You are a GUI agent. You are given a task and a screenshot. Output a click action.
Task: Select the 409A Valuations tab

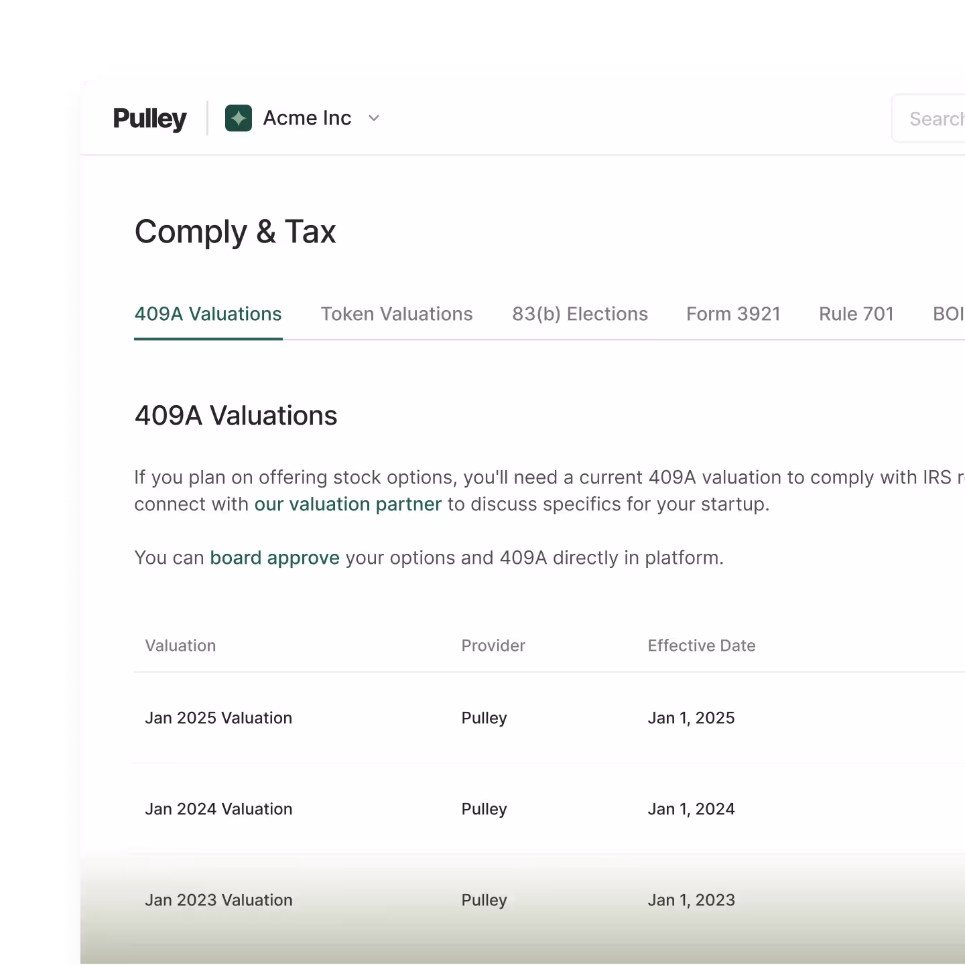pyautogui.click(x=208, y=314)
